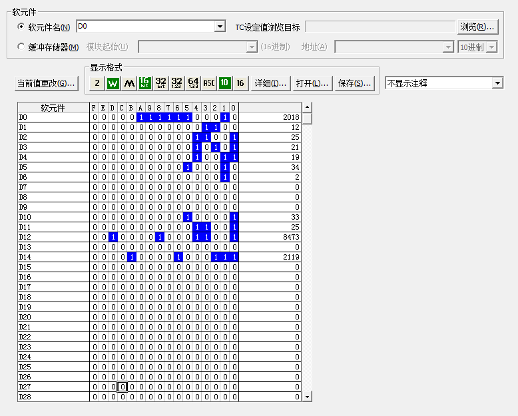Select the 软元件名 radio button
Viewport: 518px width, 416px height.
[x=21, y=27]
